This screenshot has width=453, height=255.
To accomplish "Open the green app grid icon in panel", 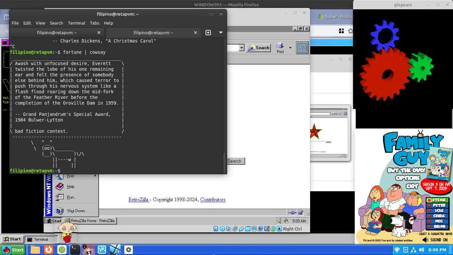I will coord(62,250).
